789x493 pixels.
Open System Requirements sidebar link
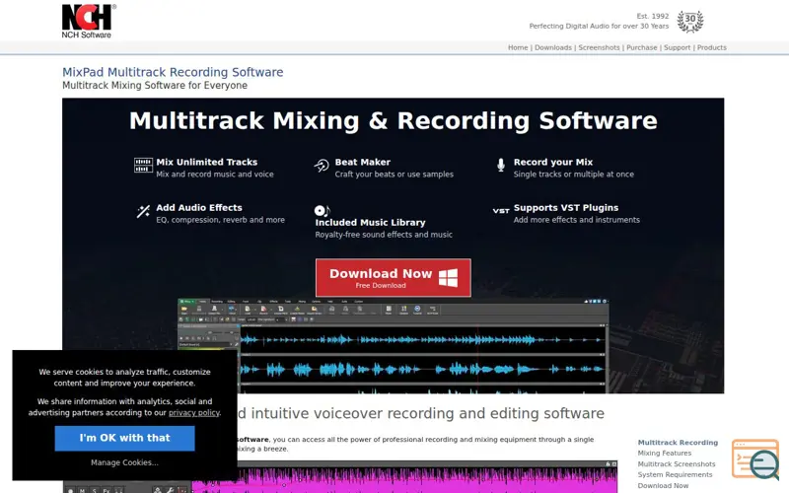tap(675, 474)
